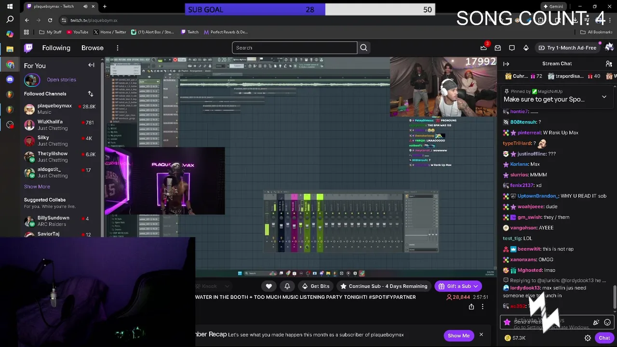The height and width of the screenshot is (347, 617).
Task: Open Alert Box / Stre... bookmark
Action: [x=152, y=32]
